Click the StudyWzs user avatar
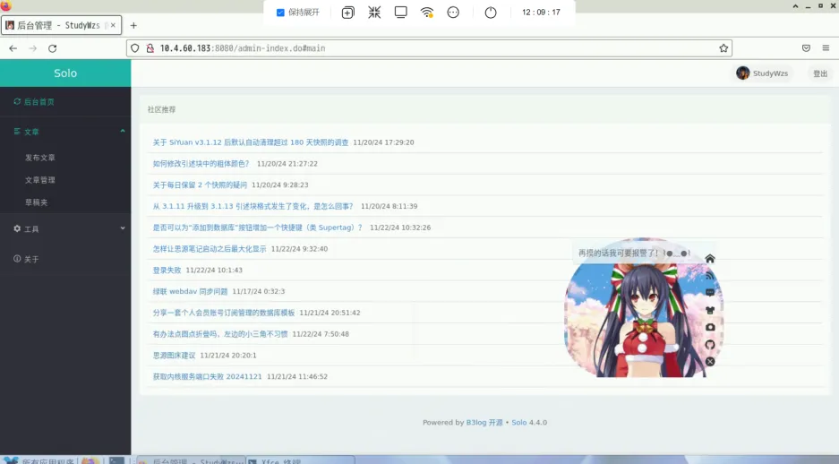The width and height of the screenshot is (839, 464). pos(742,73)
